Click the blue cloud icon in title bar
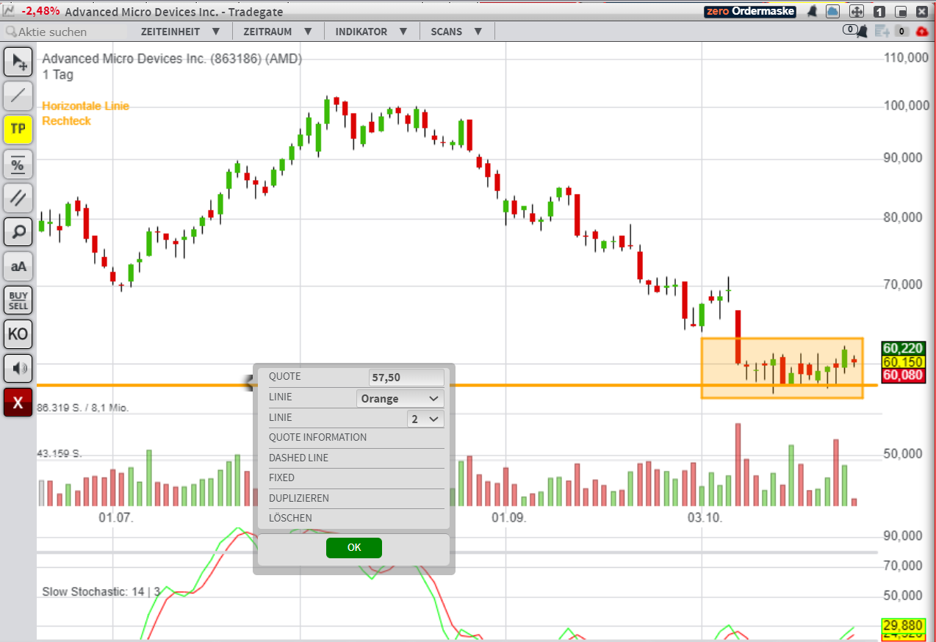This screenshot has height=642, width=936. point(832,11)
